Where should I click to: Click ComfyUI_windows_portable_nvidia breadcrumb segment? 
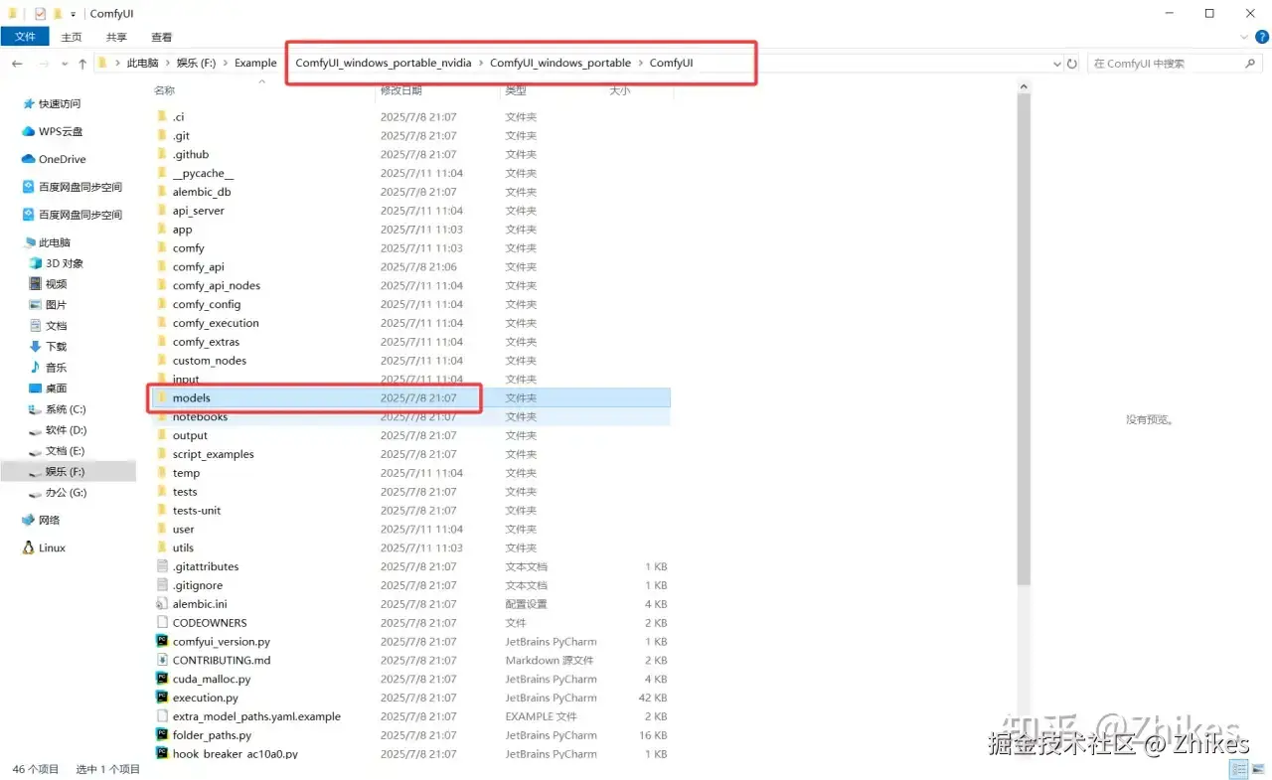(x=384, y=63)
